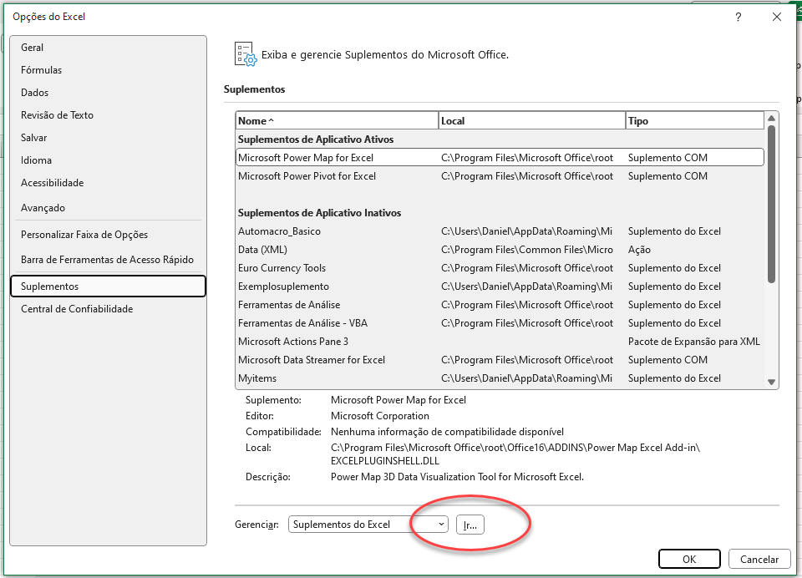The image size is (802, 578).
Task: Close the Opções do Excel dialog
Action: click(x=776, y=17)
